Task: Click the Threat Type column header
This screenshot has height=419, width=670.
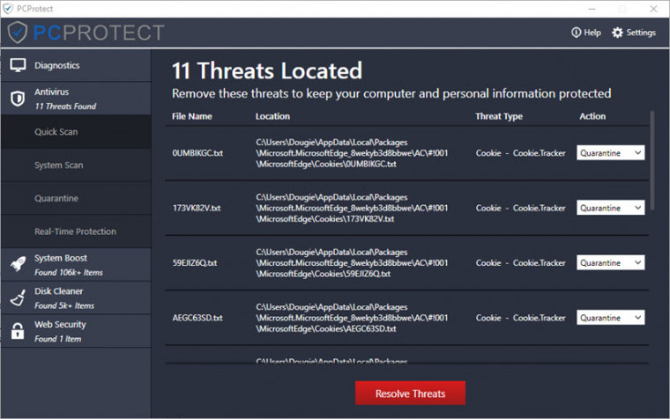Action: tap(499, 116)
